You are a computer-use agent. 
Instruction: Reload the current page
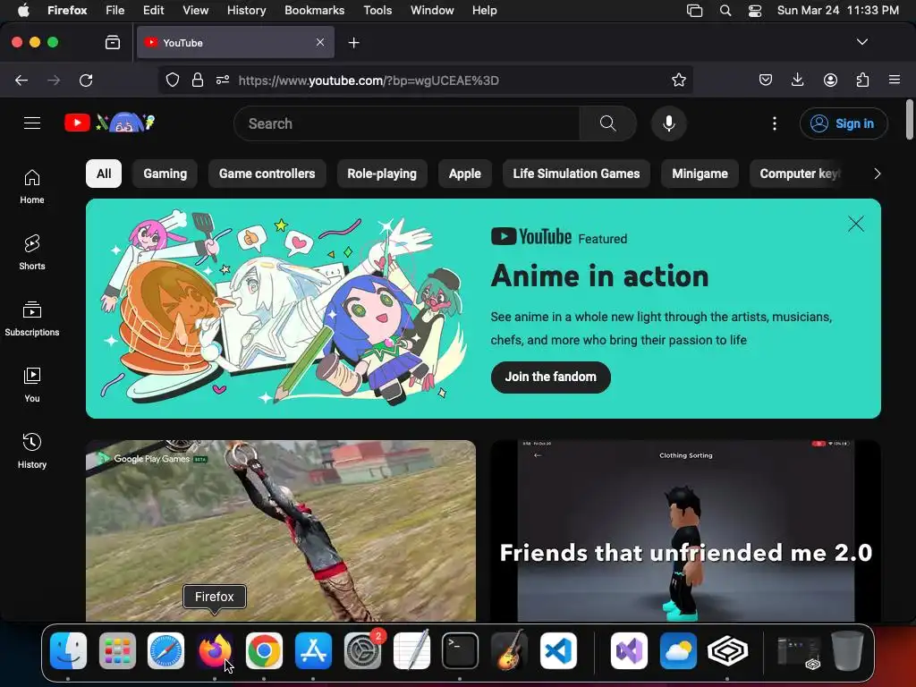tap(86, 80)
